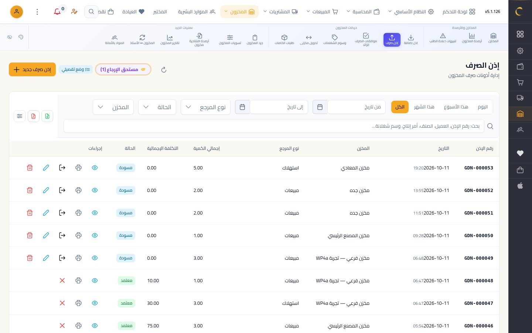Expand the نوع المرجع reference type dropdown

[x=205, y=107]
